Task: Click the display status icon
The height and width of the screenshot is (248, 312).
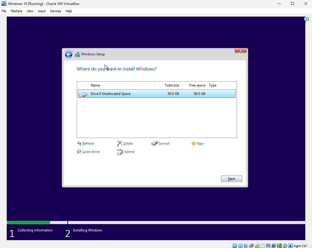Action: coord(268,246)
